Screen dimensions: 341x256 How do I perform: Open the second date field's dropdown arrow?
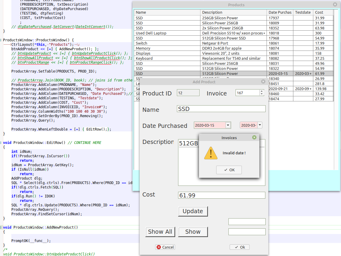(x=260, y=125)
